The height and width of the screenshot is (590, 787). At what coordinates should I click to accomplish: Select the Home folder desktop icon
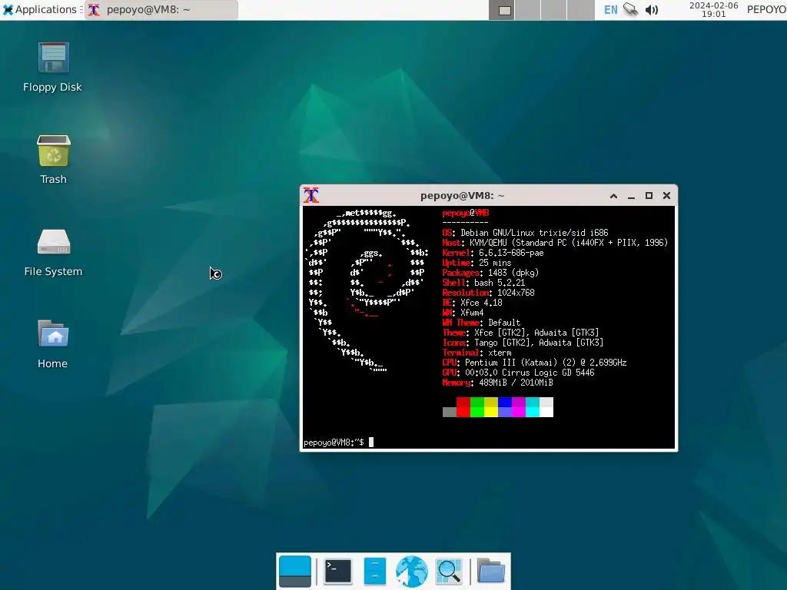coord(53,345)
